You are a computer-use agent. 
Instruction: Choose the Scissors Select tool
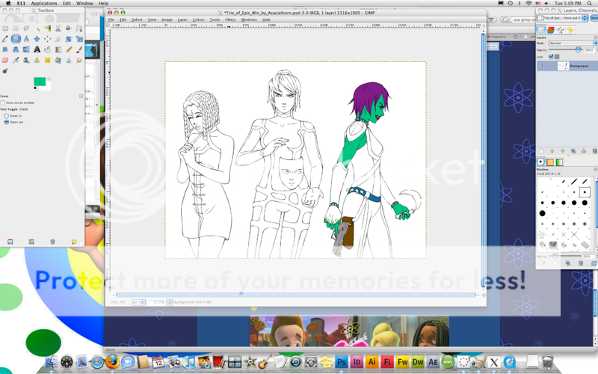[x=58, y=28]
